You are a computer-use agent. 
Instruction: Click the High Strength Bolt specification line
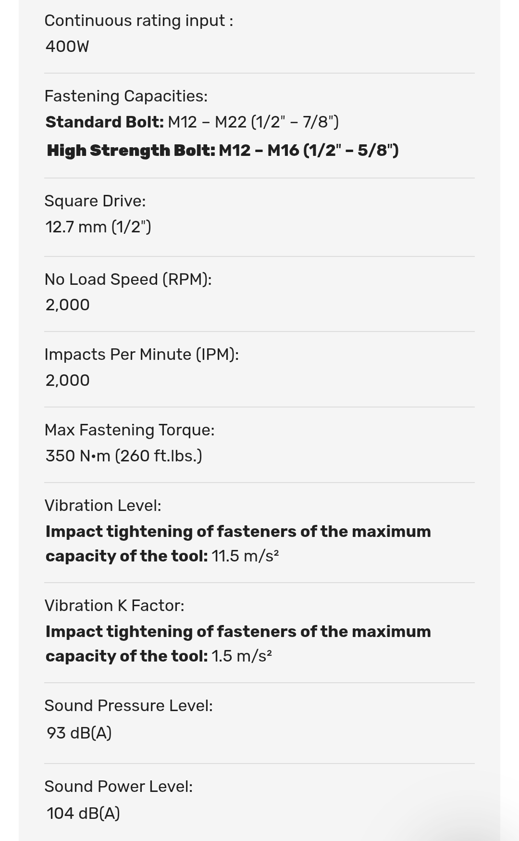(x=222, y=151)
